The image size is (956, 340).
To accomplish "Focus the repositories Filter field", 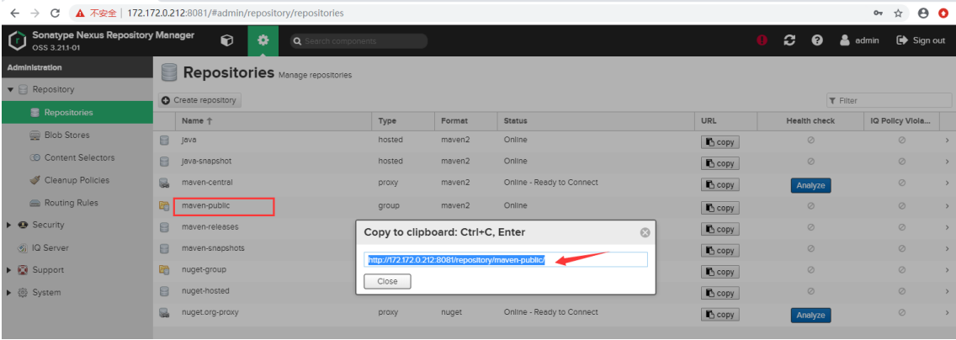I will [x=889, y=100].
